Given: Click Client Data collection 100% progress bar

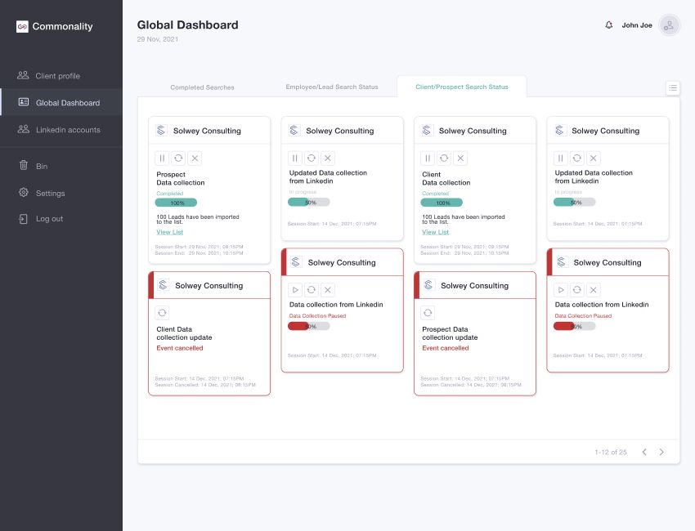Looking at the screenshot, I should 442,203.
